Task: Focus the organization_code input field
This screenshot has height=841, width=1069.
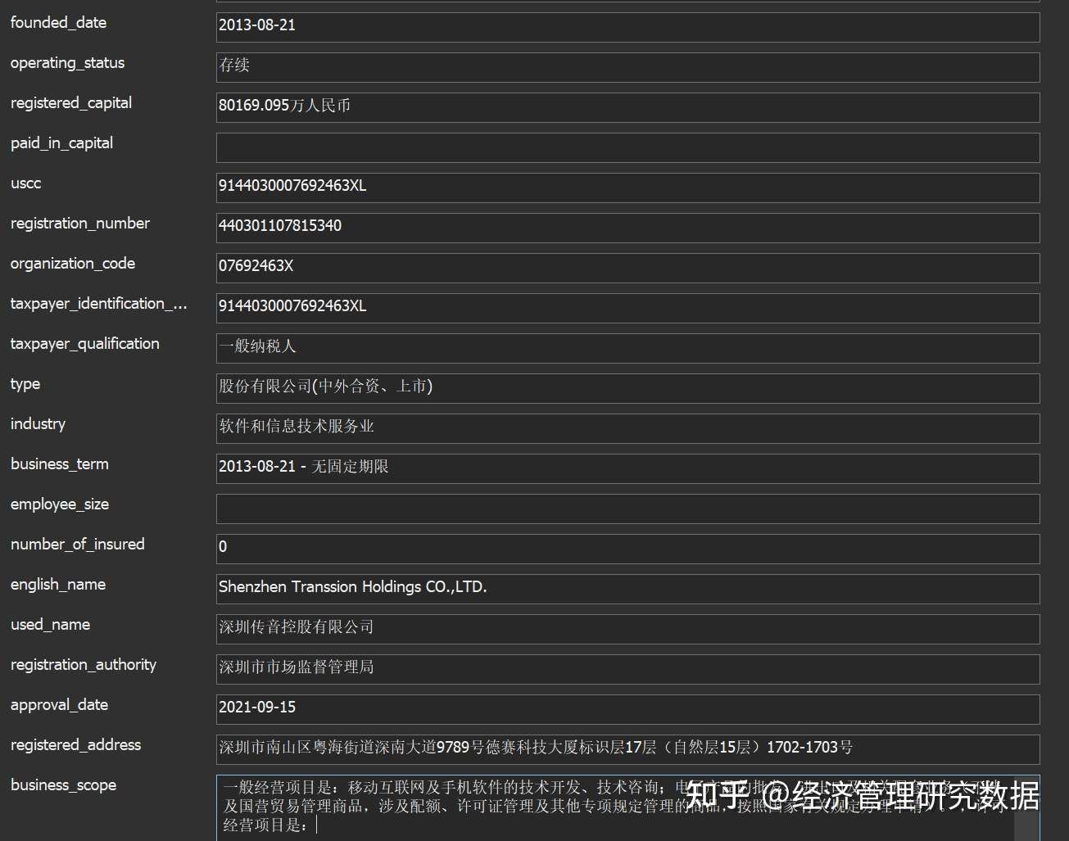Action: [x=627, y=267]
